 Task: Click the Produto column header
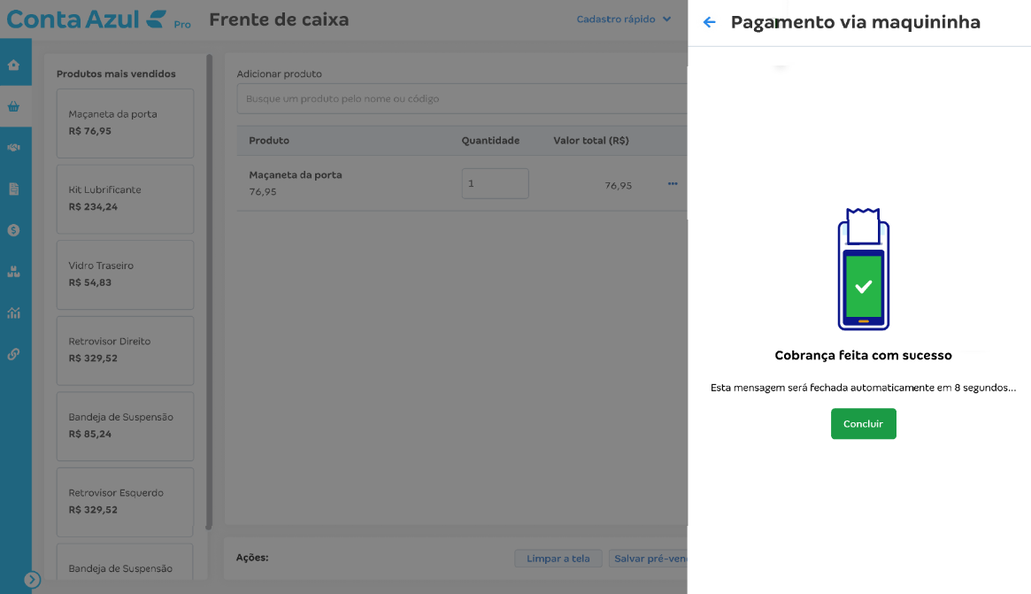[269, 140]
